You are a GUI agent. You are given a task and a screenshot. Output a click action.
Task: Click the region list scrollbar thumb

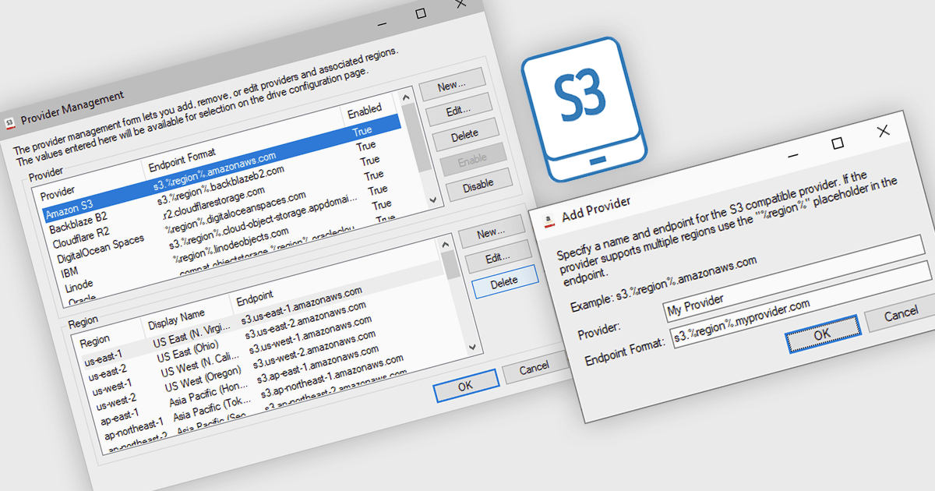coord(451,264)
